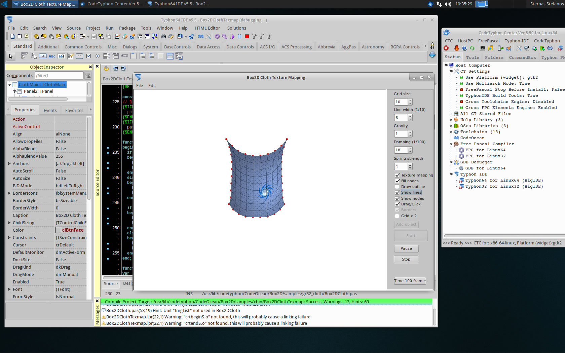Expand the Font property row

click(9, 289)
